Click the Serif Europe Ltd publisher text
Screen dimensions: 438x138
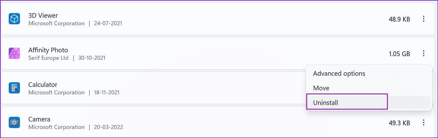48,58
